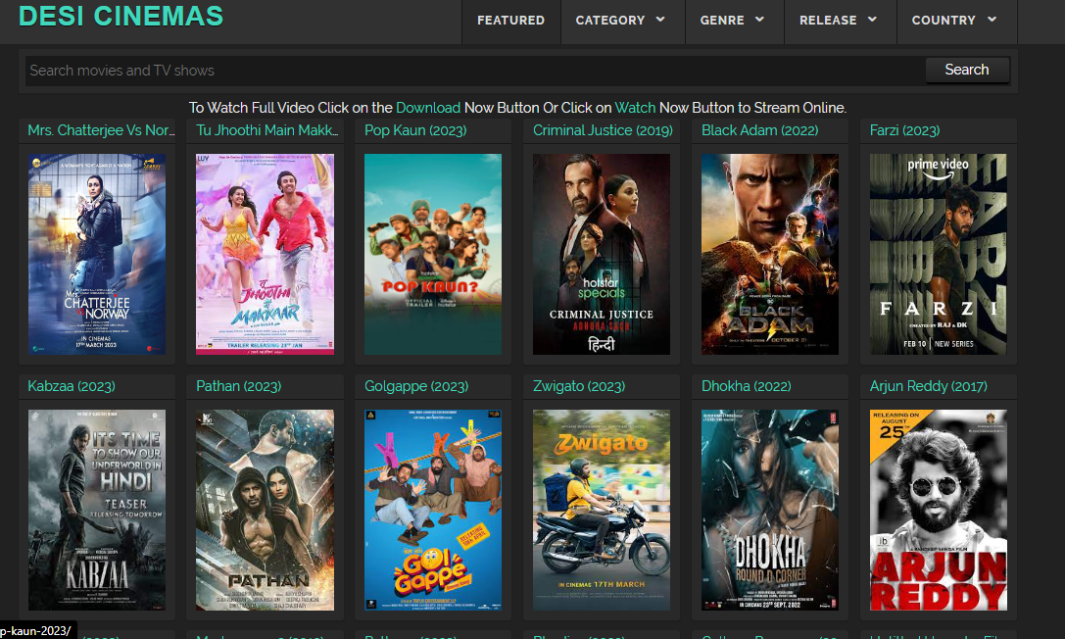This screenshot has width=1065, height=639.
Task: Click the search movies input field
Action: pyautogui.click(x=460, y=70)
